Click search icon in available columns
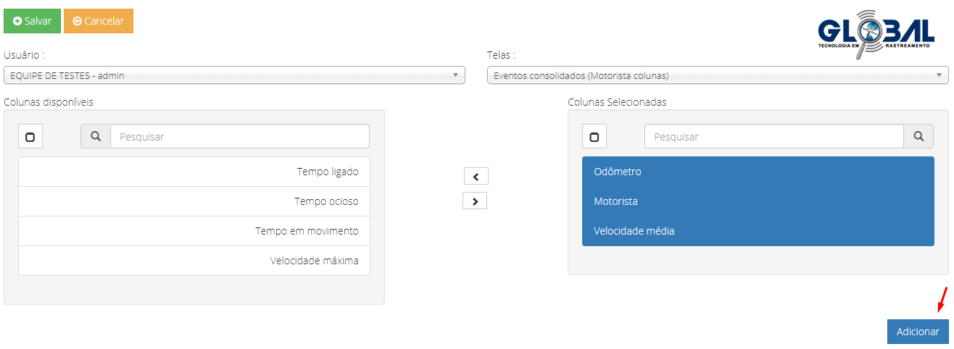This screenshot has width=954, height=349. coord(96,136)
